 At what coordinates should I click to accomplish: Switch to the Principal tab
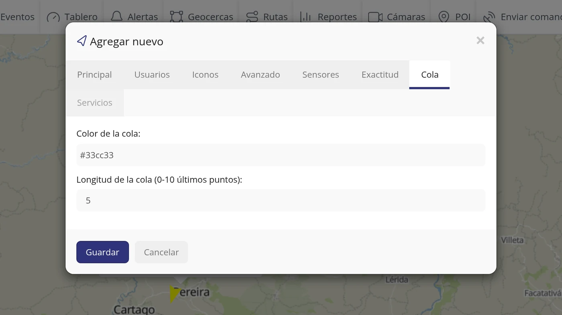click(x=94, y=75)
